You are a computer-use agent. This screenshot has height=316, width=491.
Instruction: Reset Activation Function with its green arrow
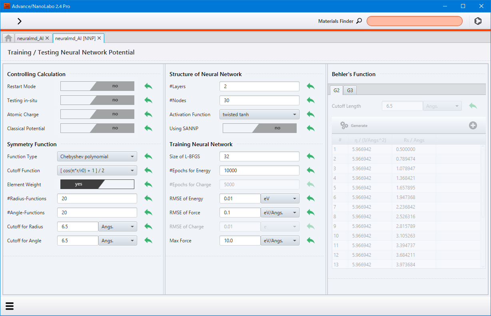[311, 115]
